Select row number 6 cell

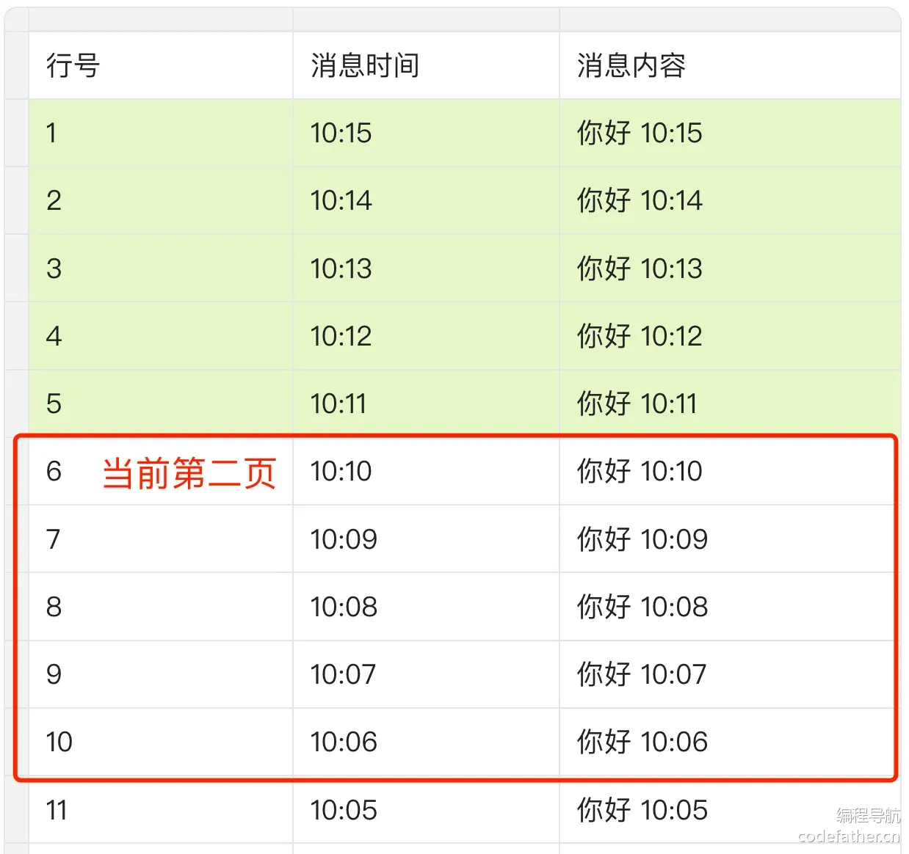pyautogui.click(x=161, y=471)
